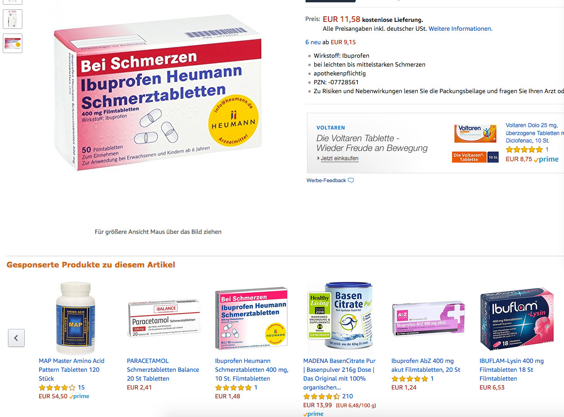Open MAP Master Amino Acid Pattern link
564x417 pixels.
click(x=71, y=369)
